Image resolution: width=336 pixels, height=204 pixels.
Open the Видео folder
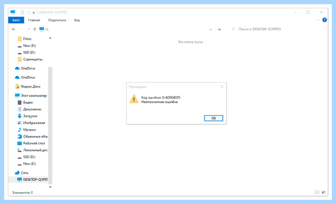[x=28, y=102]
